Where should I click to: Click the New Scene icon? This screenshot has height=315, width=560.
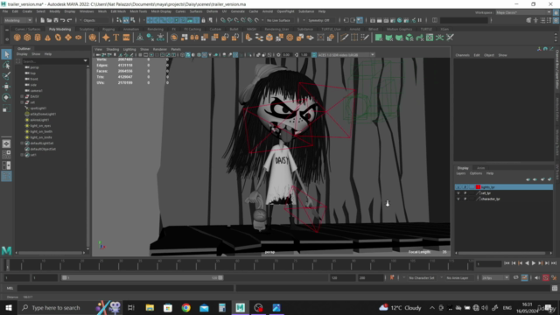(x=43, y=20)
